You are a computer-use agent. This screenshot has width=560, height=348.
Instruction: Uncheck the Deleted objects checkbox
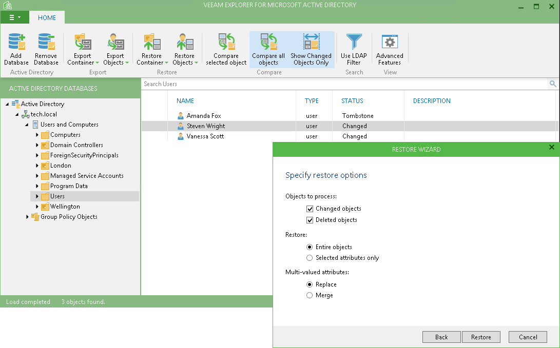pyautogui.click(x=310, y=220)
